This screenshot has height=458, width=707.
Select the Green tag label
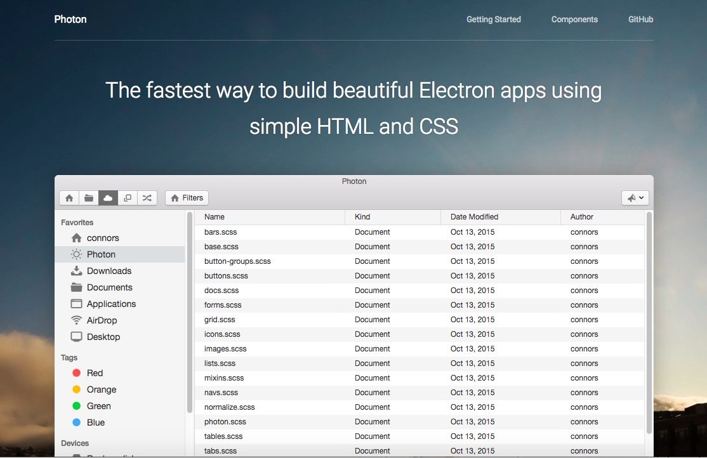pyautogui.click(x=99, y=406)
